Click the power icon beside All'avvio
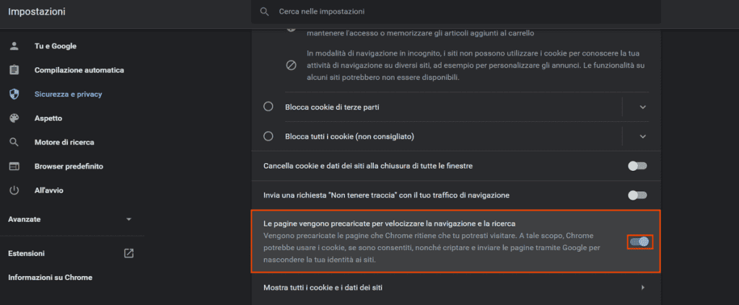Image resolution: width=739 pixels, height=305 pixels. 14,190
